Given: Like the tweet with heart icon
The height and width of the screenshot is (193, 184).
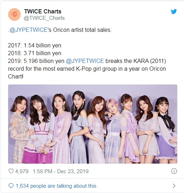Looking at the screenshot, I should pyautogui.click(x=11, y=171).
